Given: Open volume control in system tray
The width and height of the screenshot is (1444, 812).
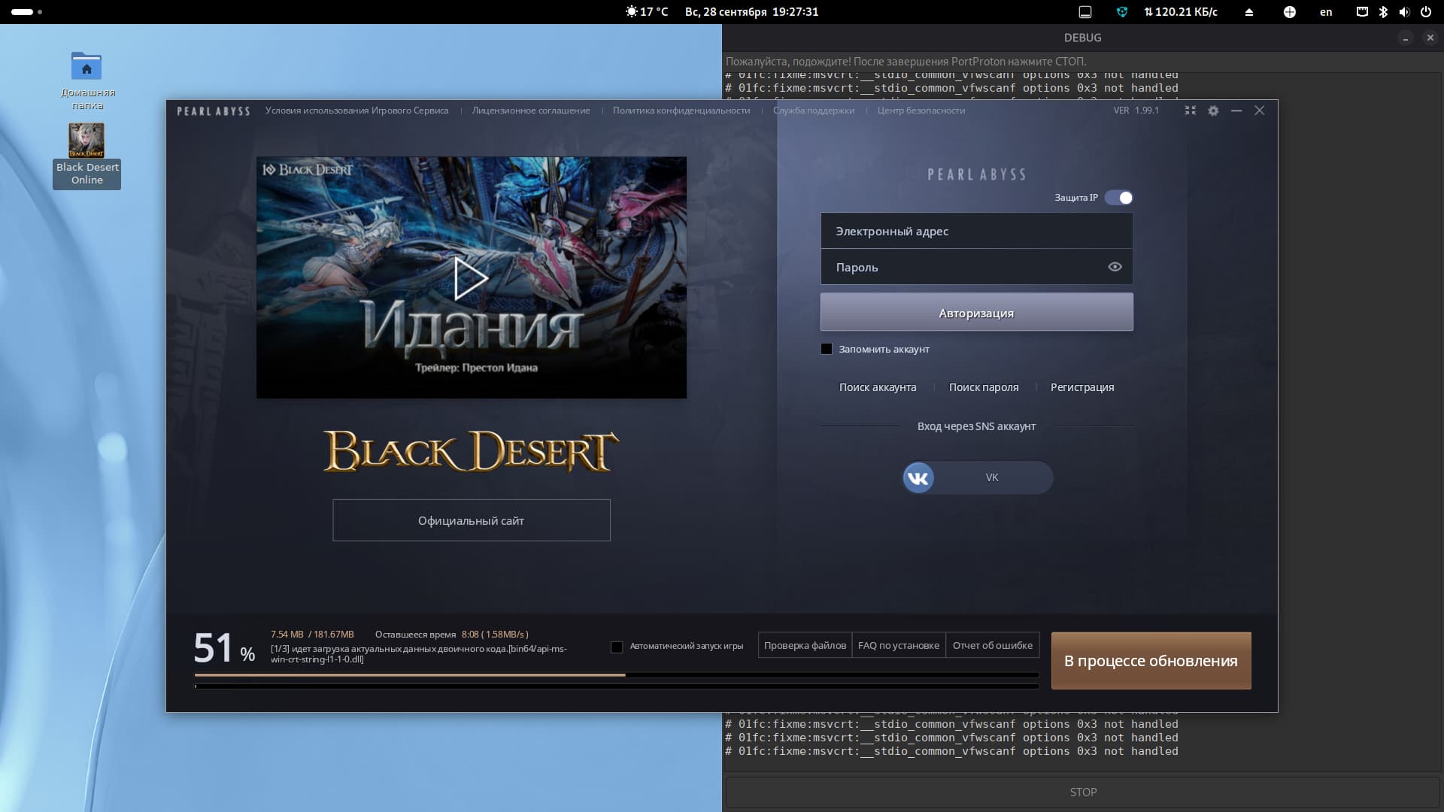Looking at the screenshot, I should pos(1404,12).
